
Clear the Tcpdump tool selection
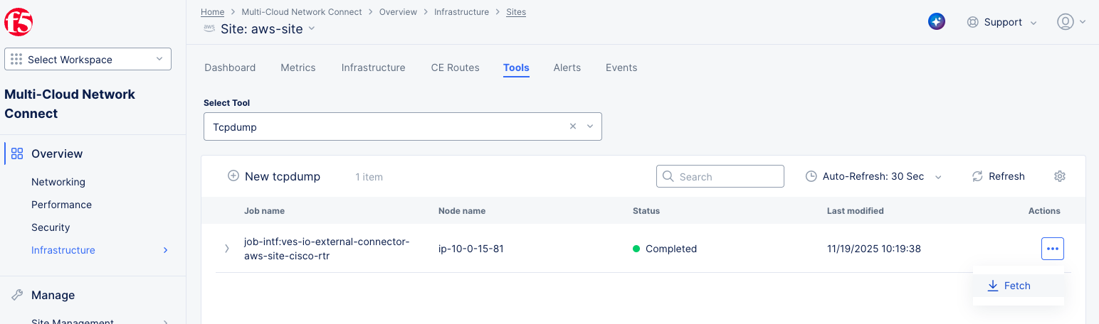[573, 126]
